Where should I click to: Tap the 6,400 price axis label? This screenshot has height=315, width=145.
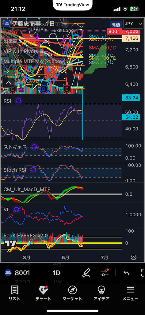132,84
